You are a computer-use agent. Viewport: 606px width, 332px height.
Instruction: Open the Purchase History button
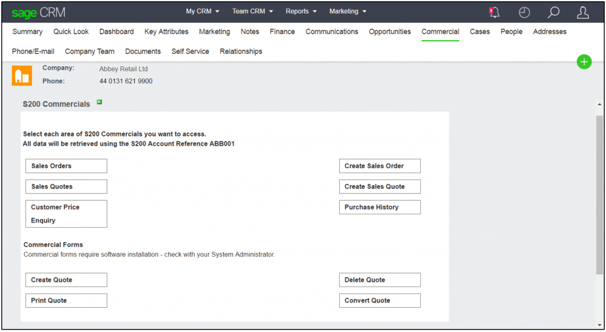point(379,207)
